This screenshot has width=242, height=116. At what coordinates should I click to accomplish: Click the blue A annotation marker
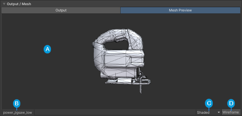[47, 49]
